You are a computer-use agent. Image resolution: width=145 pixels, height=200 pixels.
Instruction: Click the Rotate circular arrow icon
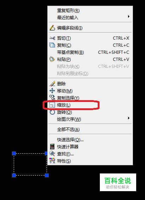(52, 112)
